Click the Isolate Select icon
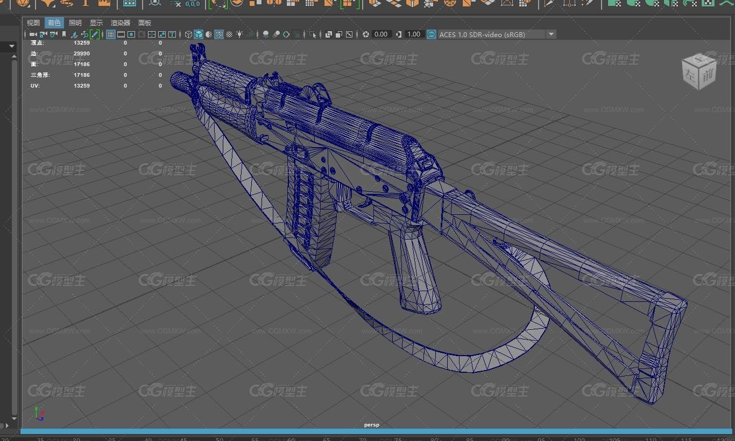Screen dimensions: 735x441 click(x=312, y=34)
